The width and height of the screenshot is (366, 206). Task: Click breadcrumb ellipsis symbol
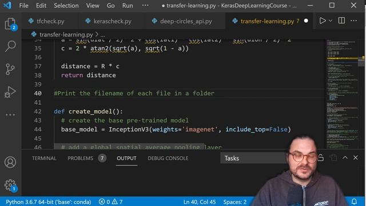pyautogui.click(x=103, y=35)
